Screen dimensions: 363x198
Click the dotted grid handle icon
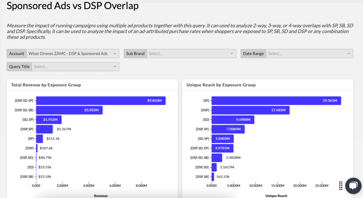(x=340, y=186)
